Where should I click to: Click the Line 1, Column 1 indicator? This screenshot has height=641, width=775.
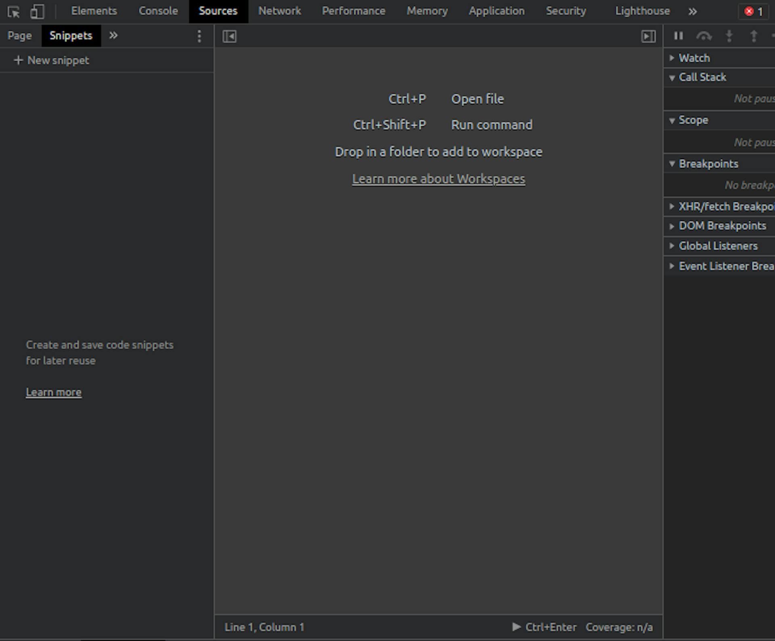(264, 627)
